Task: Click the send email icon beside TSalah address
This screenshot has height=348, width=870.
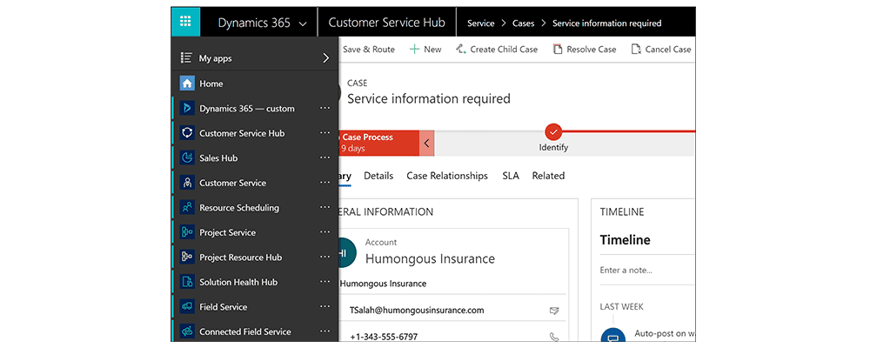Action: [x=553, y=311]
